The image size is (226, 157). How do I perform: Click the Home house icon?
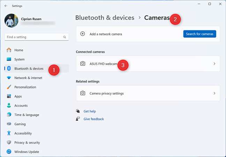coord(9,50)
